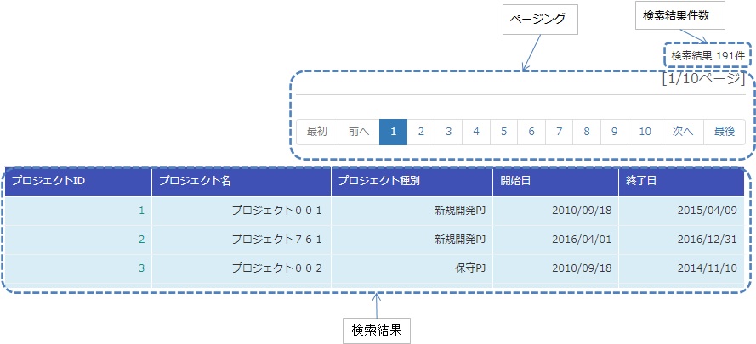
Task: Open project ID 1 link
Action: pyautogui.click(x=142, y=211)
